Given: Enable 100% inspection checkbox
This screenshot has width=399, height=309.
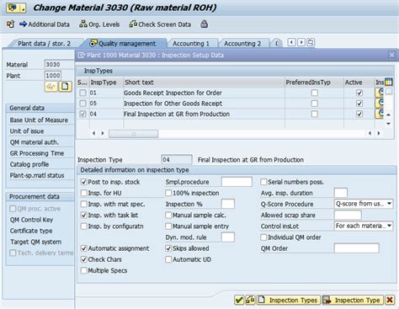Looking at the screenshot, I should coord(168,193).
